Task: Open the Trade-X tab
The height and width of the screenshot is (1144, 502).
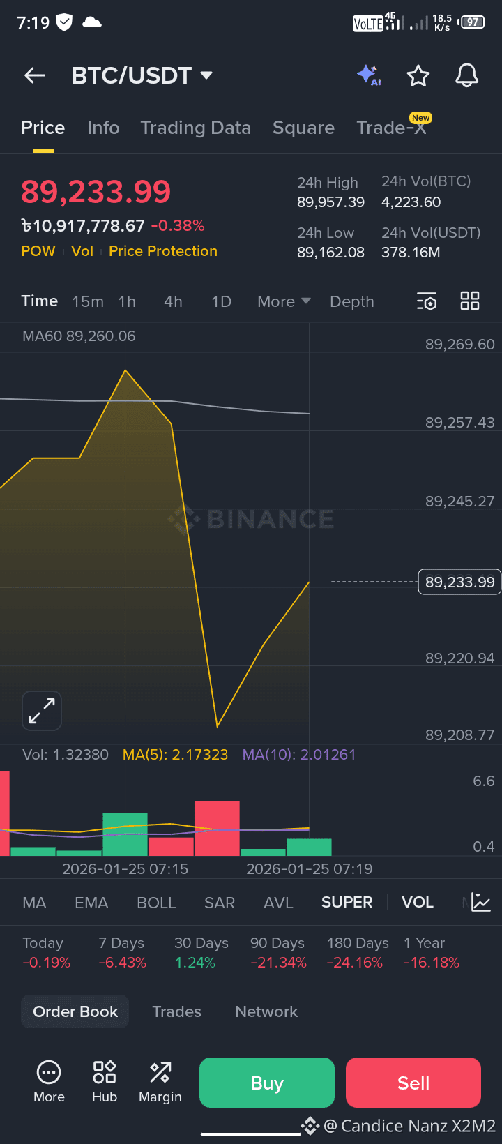Action: [392, 128]
